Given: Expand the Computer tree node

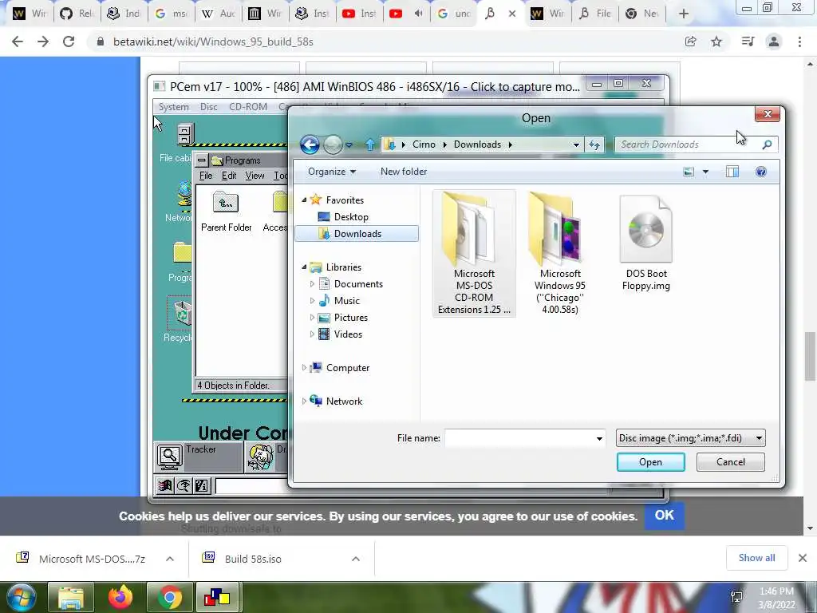Looking at the screenshot, I should click(304, 367).
